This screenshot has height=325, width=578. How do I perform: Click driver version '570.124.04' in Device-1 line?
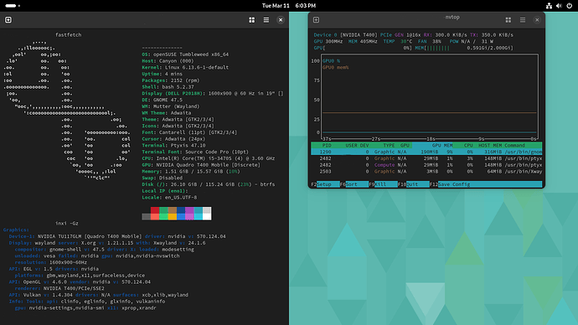211,236
